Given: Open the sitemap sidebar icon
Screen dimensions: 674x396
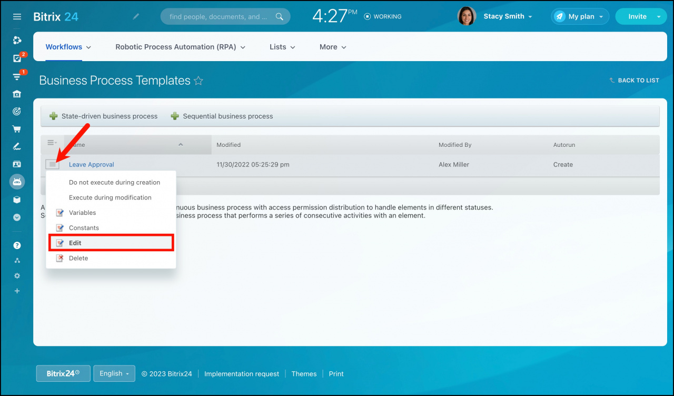Looking at the screenshot, I should (17, 261).
